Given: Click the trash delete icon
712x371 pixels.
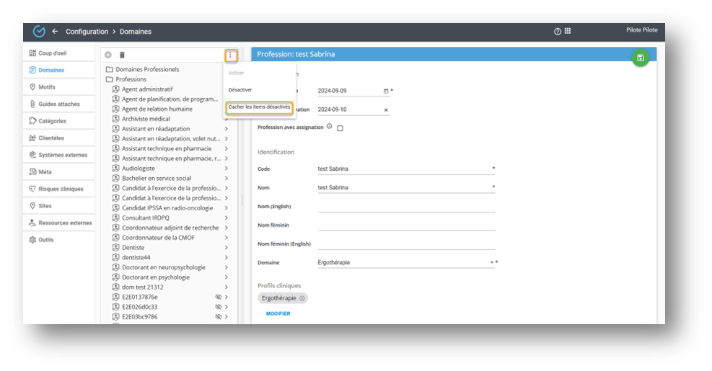Looking at the screenshot, I should click(122, 55).
